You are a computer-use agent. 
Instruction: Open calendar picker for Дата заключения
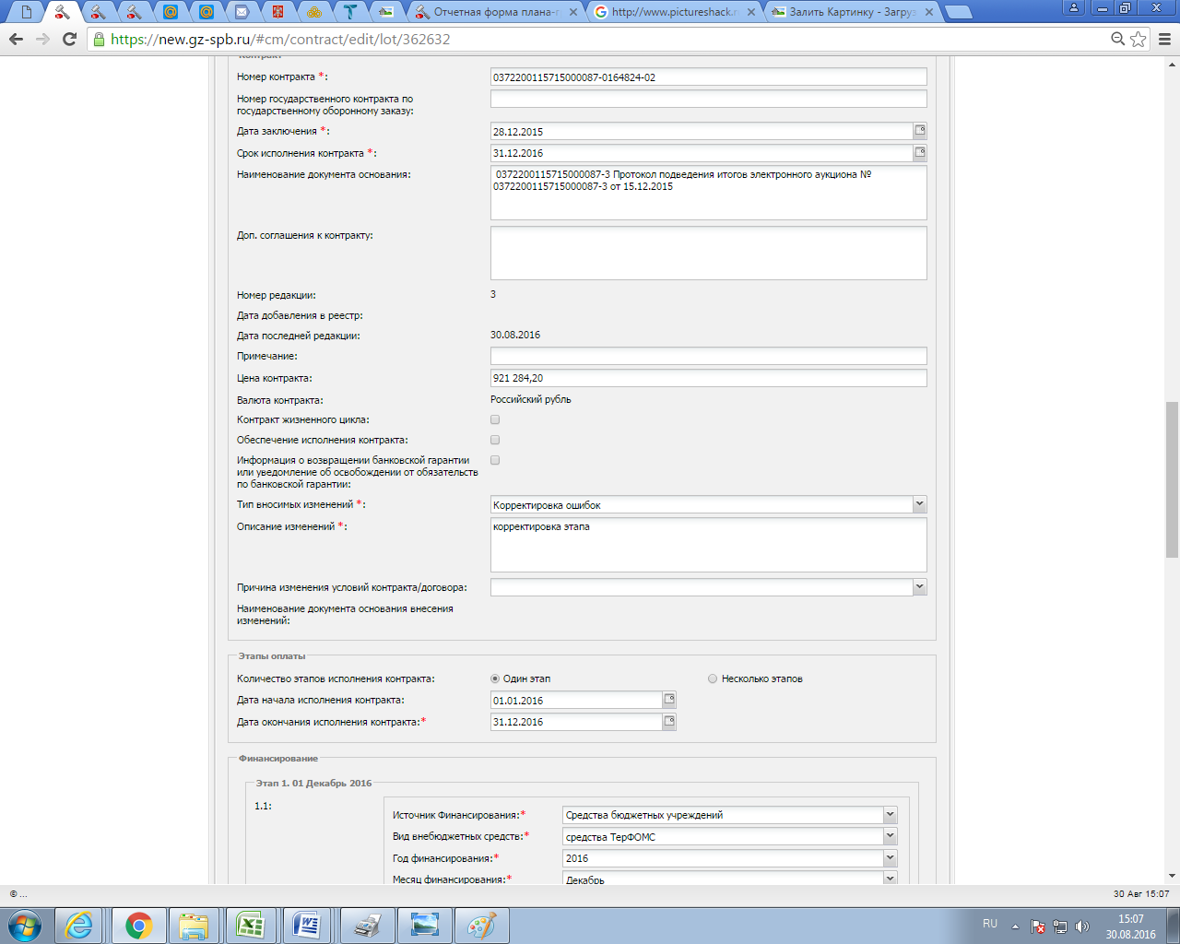(x=920, y=131)
